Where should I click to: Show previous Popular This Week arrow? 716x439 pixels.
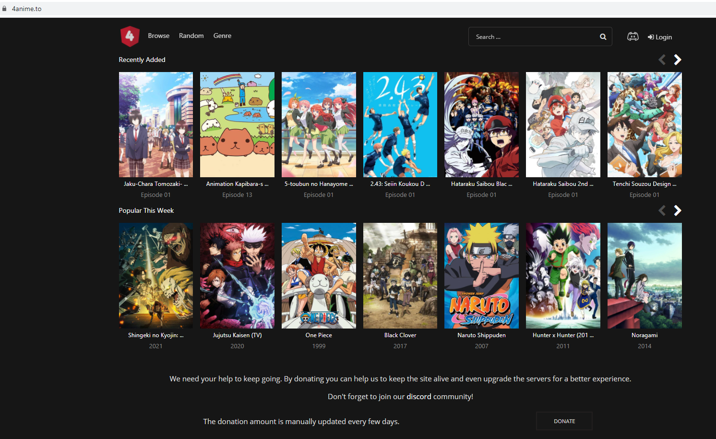[x=662, y=210]
